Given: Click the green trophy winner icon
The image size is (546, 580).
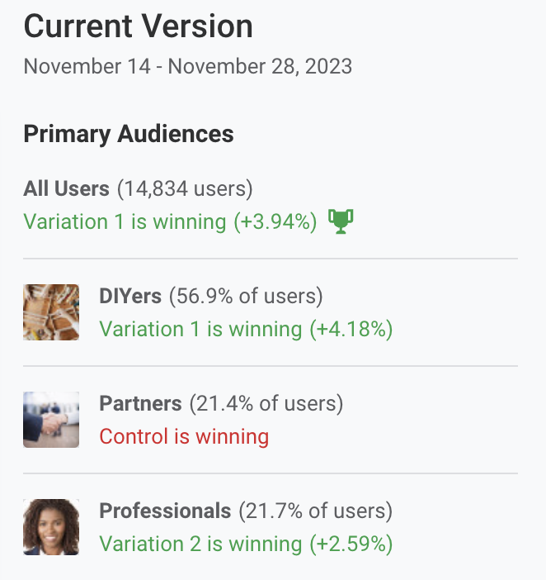Looking at the screenshot, I should [341, 221].
